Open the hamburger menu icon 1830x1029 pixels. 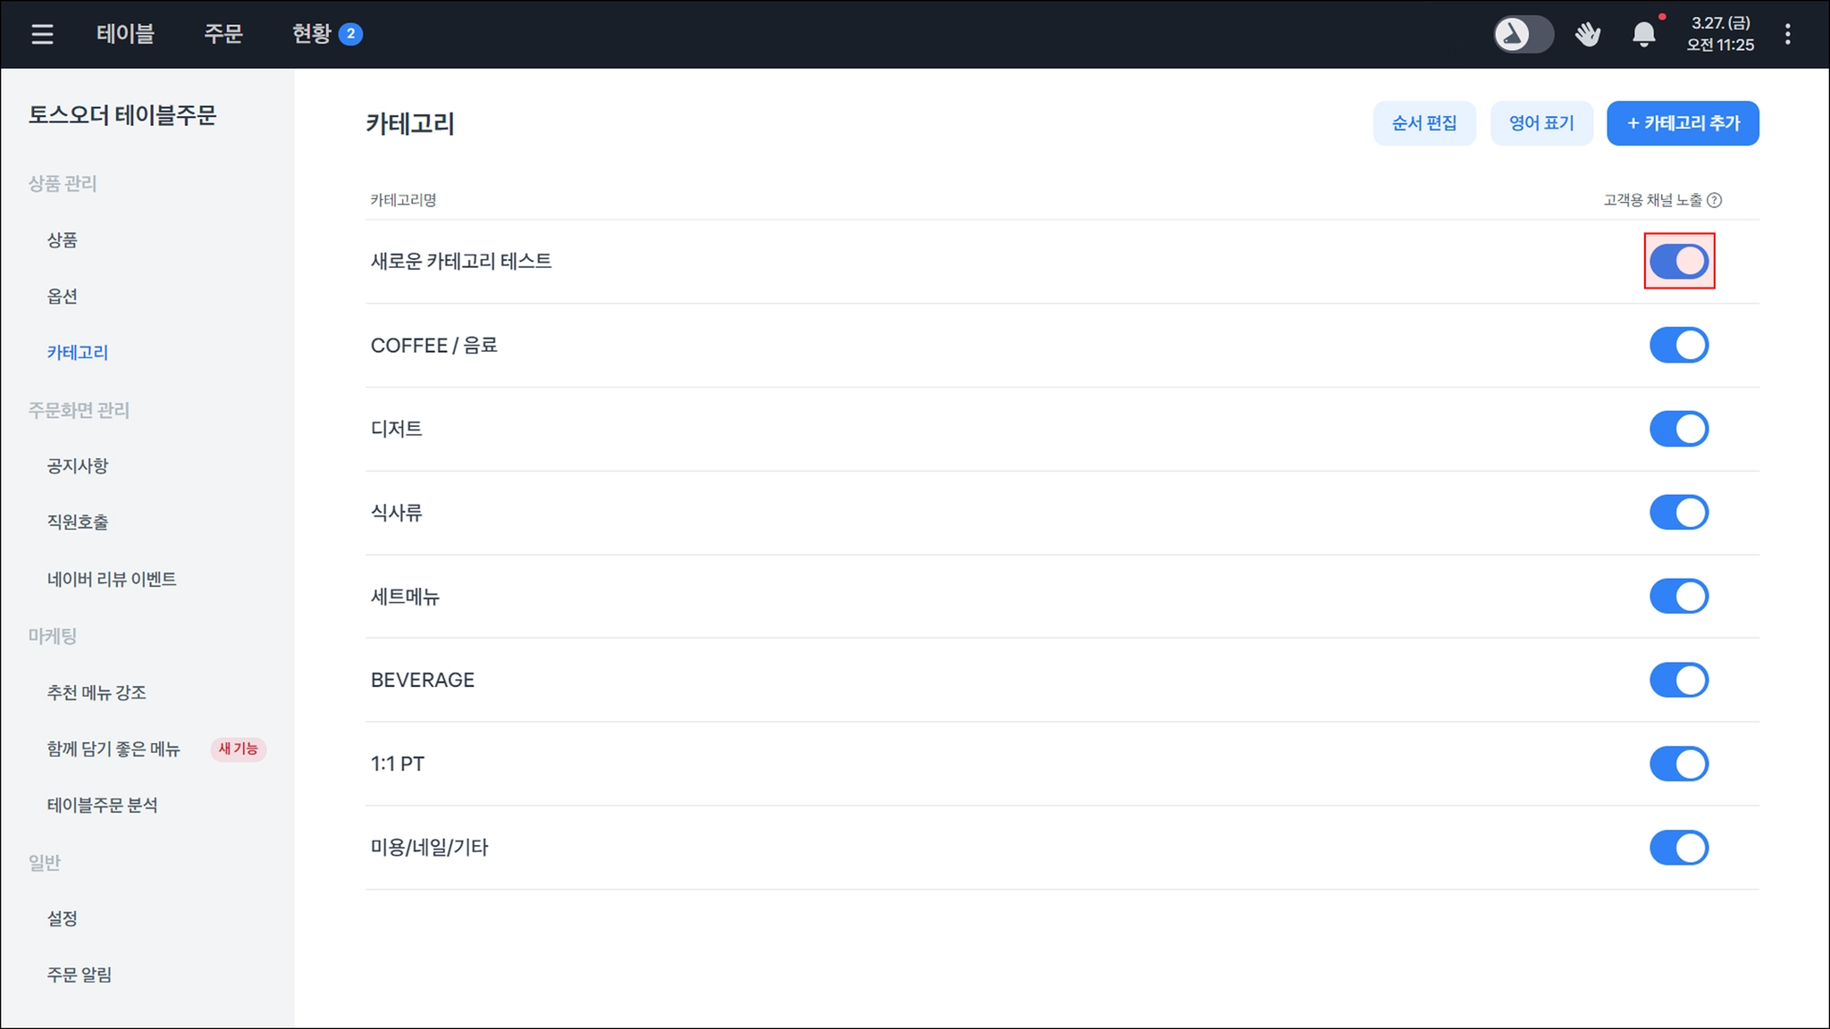pyautogui.click(x=42, y=34)
